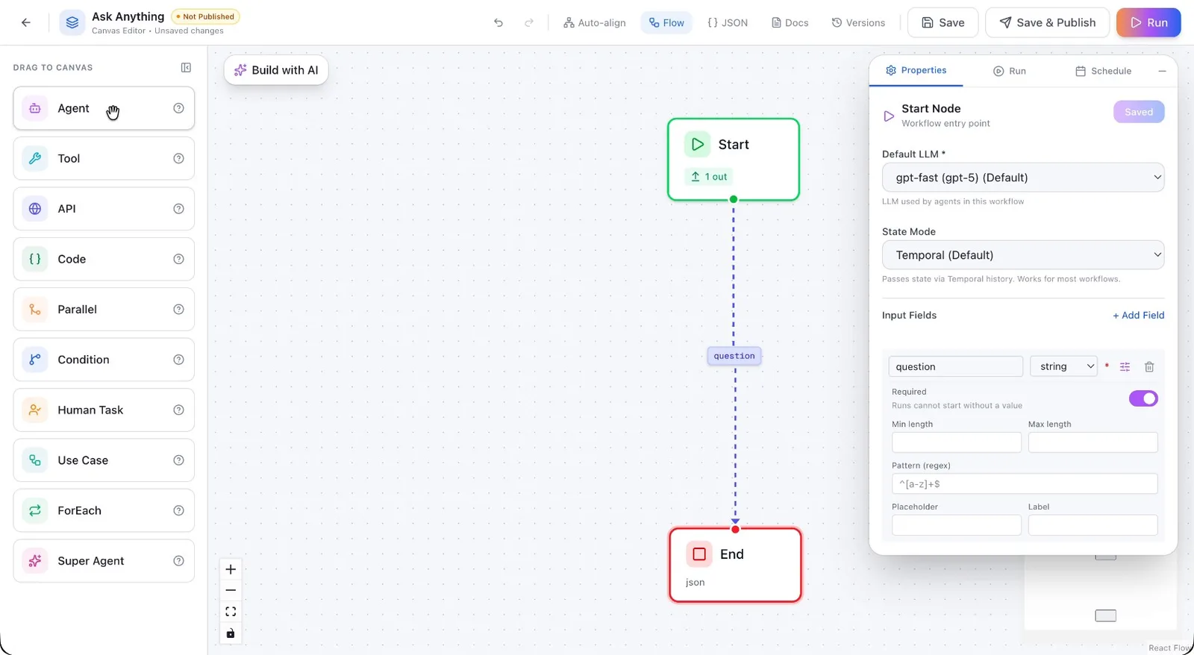
Task: Open the State Mode dropdown
Action: tap(1023, 255)
